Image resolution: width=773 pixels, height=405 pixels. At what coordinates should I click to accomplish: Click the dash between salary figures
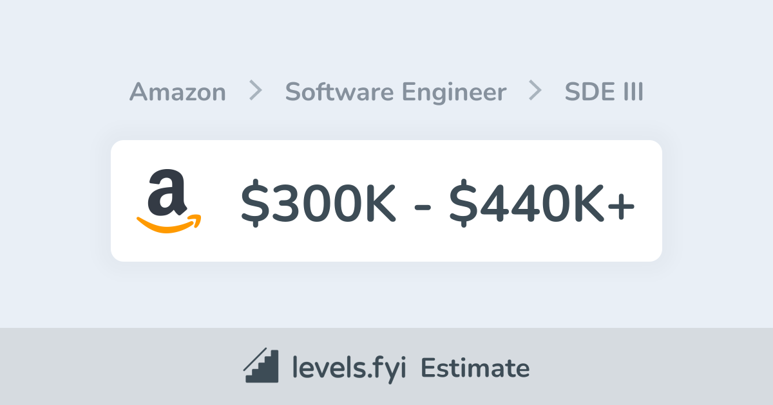coord(423,206)
